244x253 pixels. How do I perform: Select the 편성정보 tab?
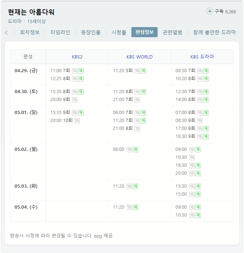[x=144, y=32]
